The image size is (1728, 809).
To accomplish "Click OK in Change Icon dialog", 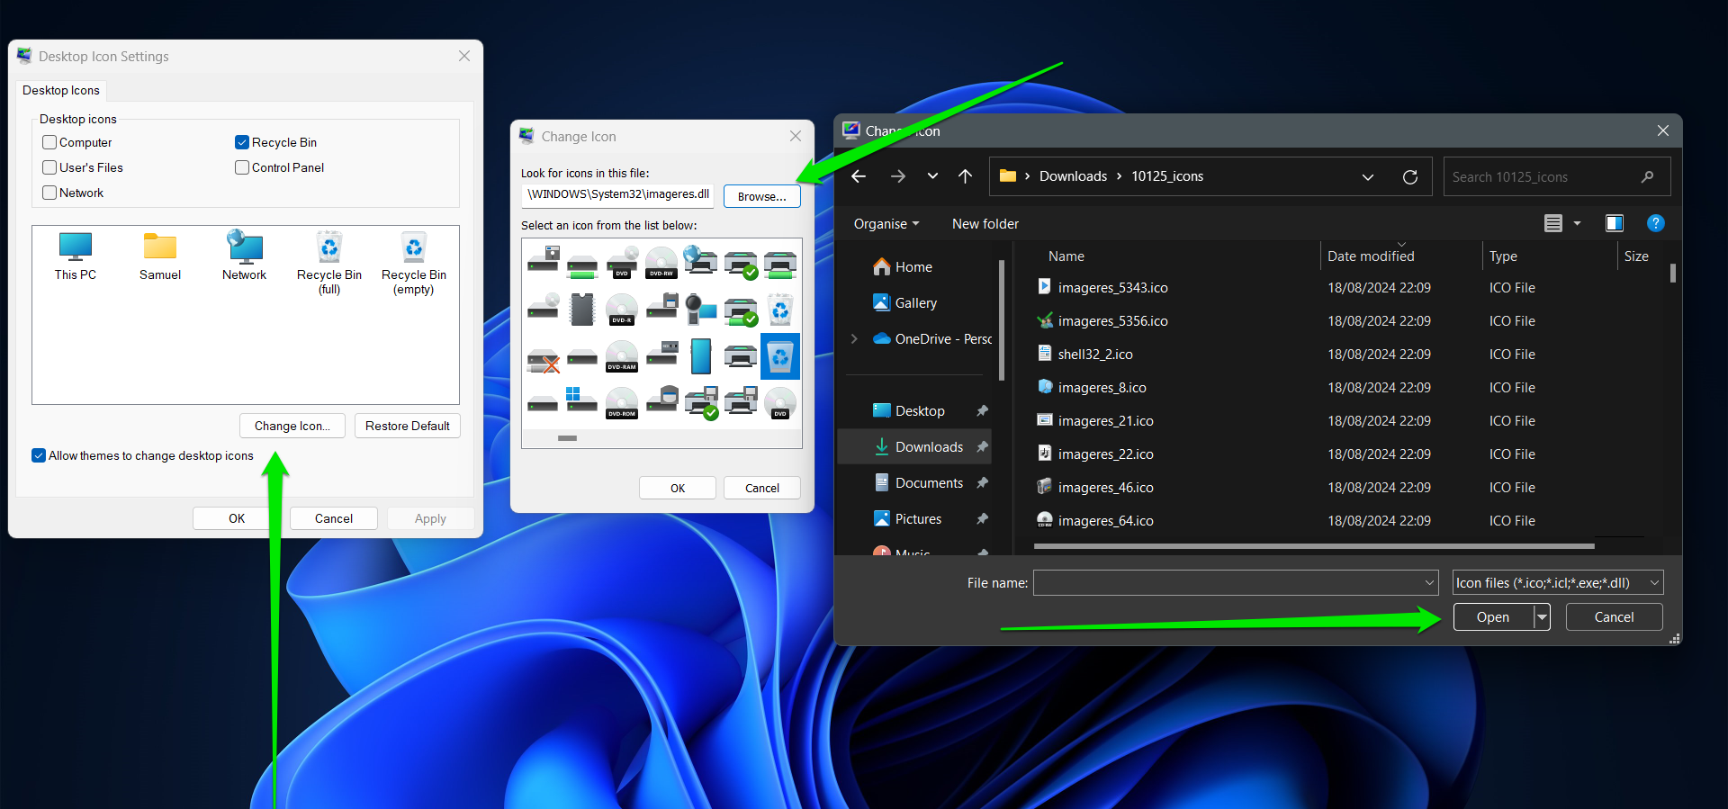I will click(x=678, y=488).
